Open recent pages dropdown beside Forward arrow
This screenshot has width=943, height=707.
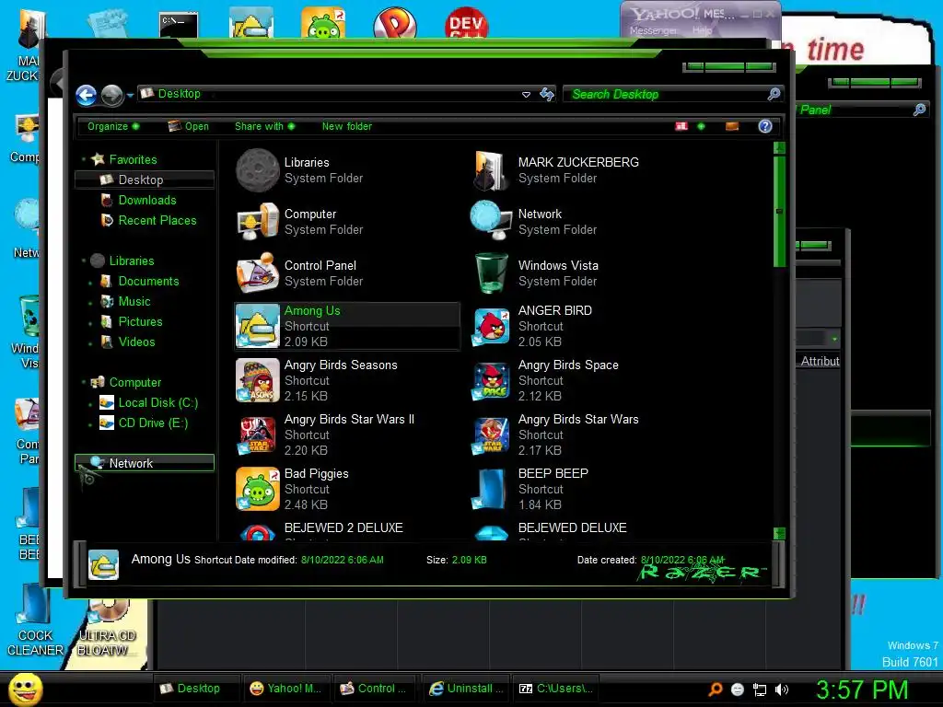[130, 96]
